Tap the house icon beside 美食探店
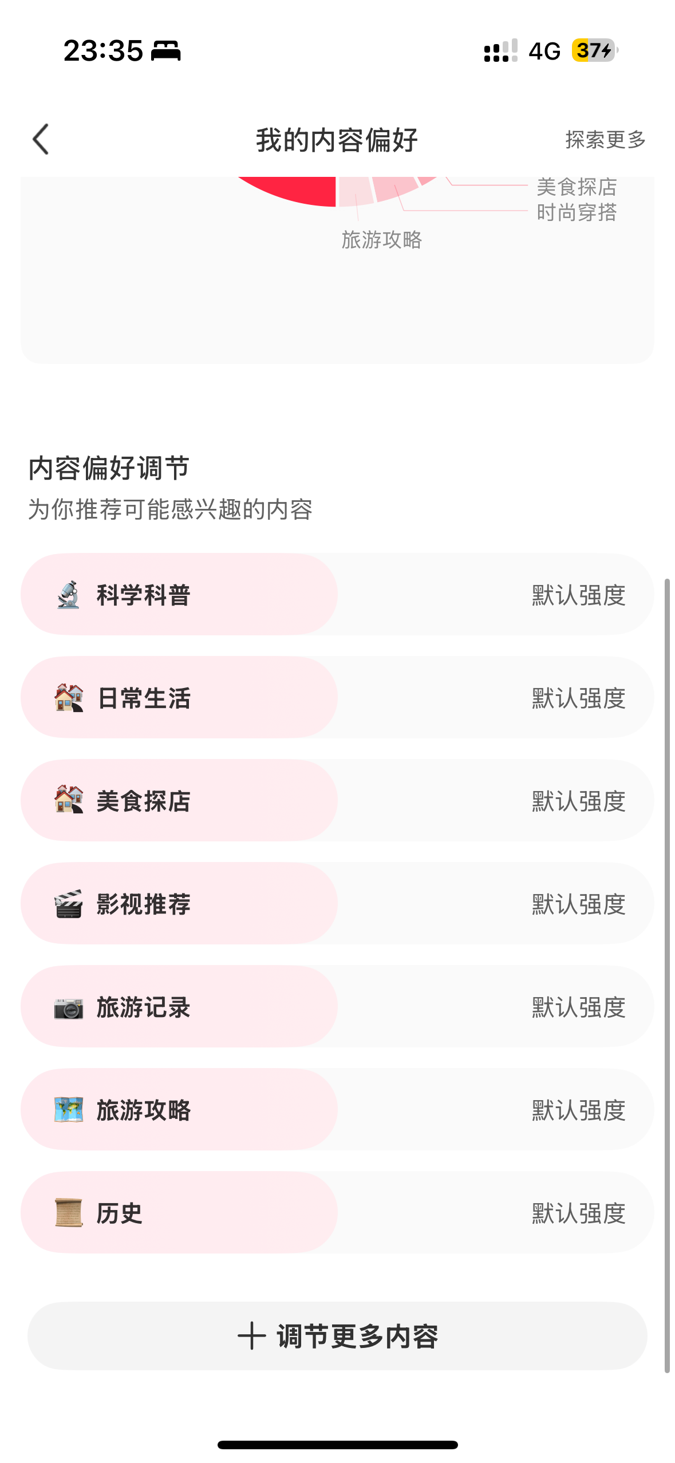 coord(68,800)
